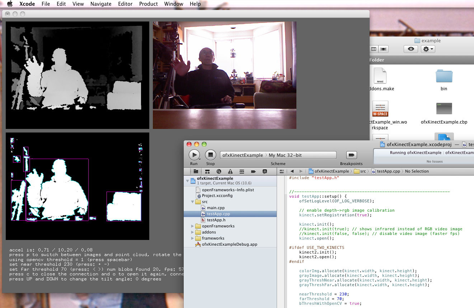Select the bin folder in Finder

point(444,80)
